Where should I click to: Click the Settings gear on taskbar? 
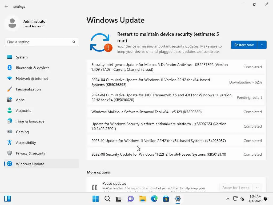pyautogui.click(x=178, y=199)
